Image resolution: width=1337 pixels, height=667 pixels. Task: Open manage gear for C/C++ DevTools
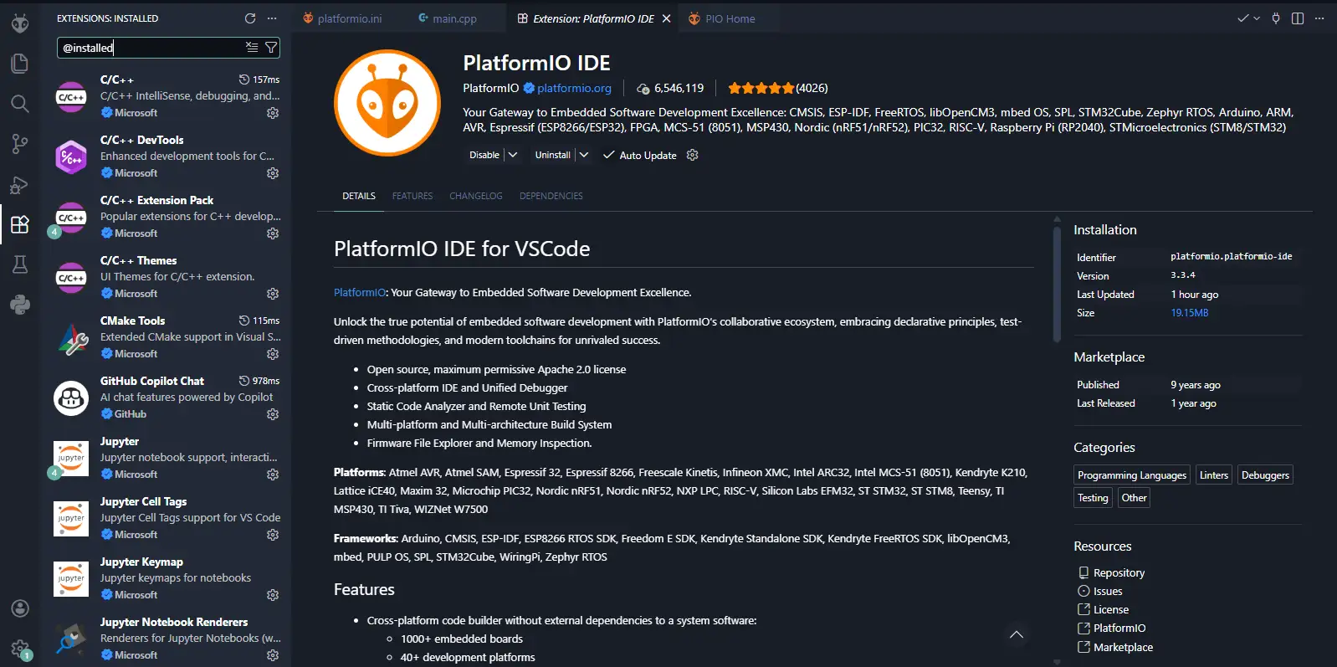click(273, 173)
